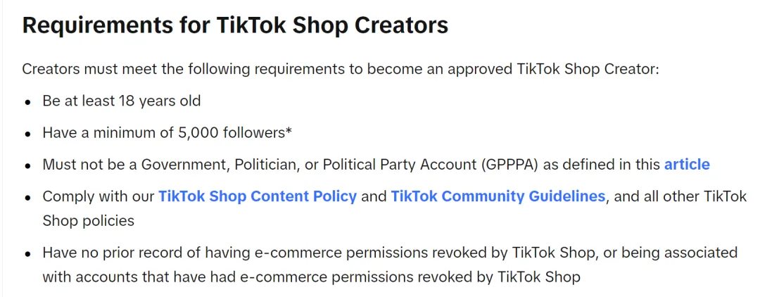The image size is (760, 297).
Task: Open the TikTok Shop Content Policy link
Action: coord(257,196)
